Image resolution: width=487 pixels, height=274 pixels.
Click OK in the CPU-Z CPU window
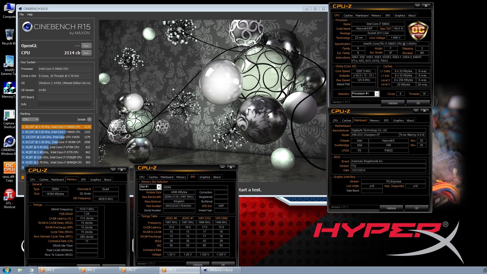[418, 103]
